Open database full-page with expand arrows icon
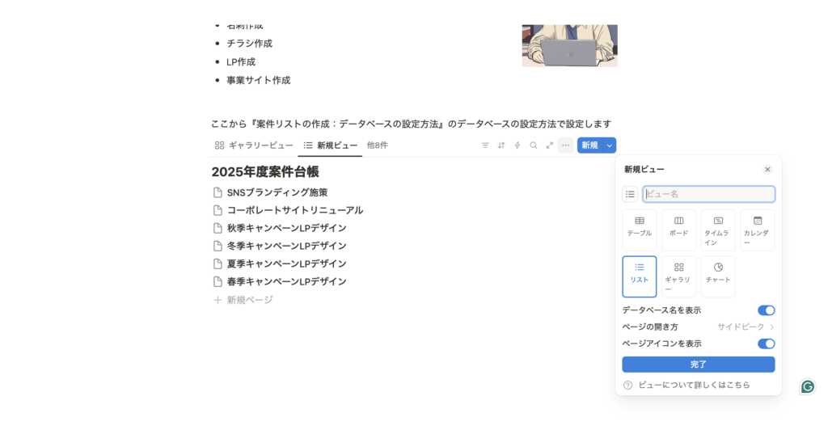The width and height of the screenshot is (828, 447). coord(550,145)
